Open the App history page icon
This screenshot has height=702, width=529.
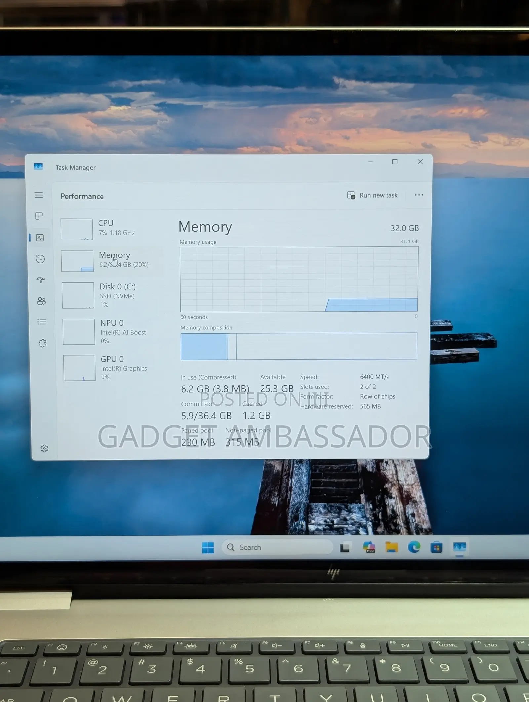tap(40, 259)
